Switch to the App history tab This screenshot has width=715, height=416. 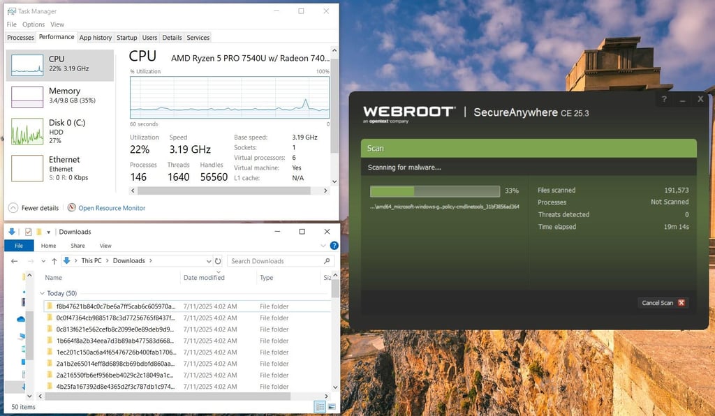pyautogui.click(x=95, y=38)
